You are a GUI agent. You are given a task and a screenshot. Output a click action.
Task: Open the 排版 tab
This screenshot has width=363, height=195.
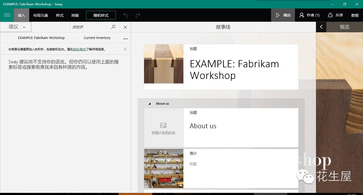tap(75, 15)
